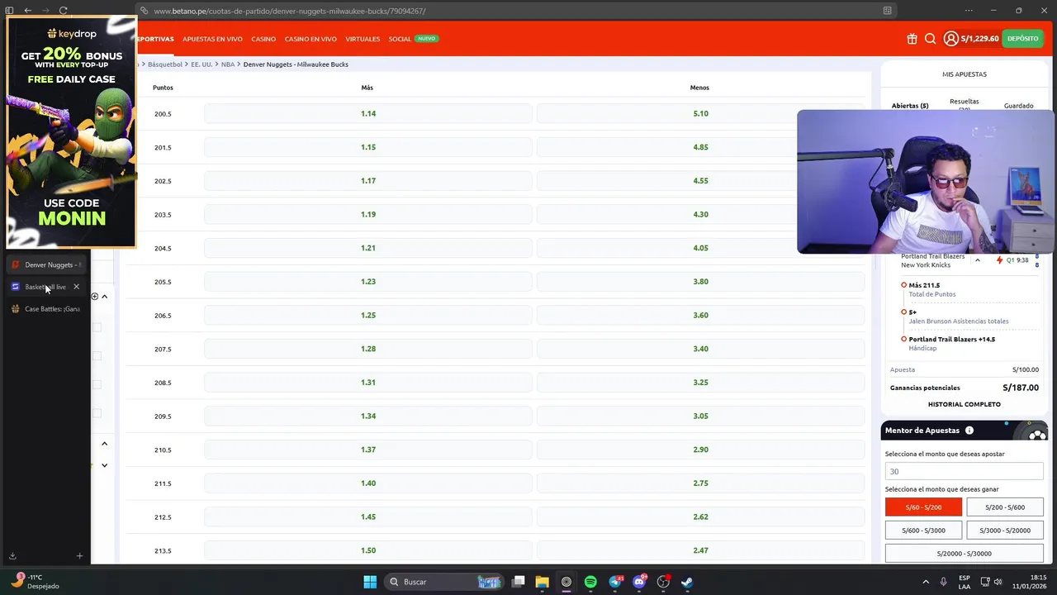1057x595 pixels.
Task: Bet Más 200.5 at odds 1.14
Action: pyautogui.click(x=368, y=113)
